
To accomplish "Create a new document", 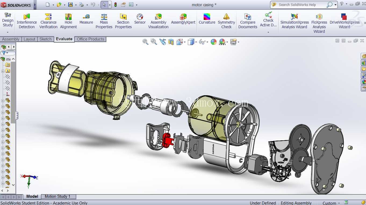I will pos(48,5).
